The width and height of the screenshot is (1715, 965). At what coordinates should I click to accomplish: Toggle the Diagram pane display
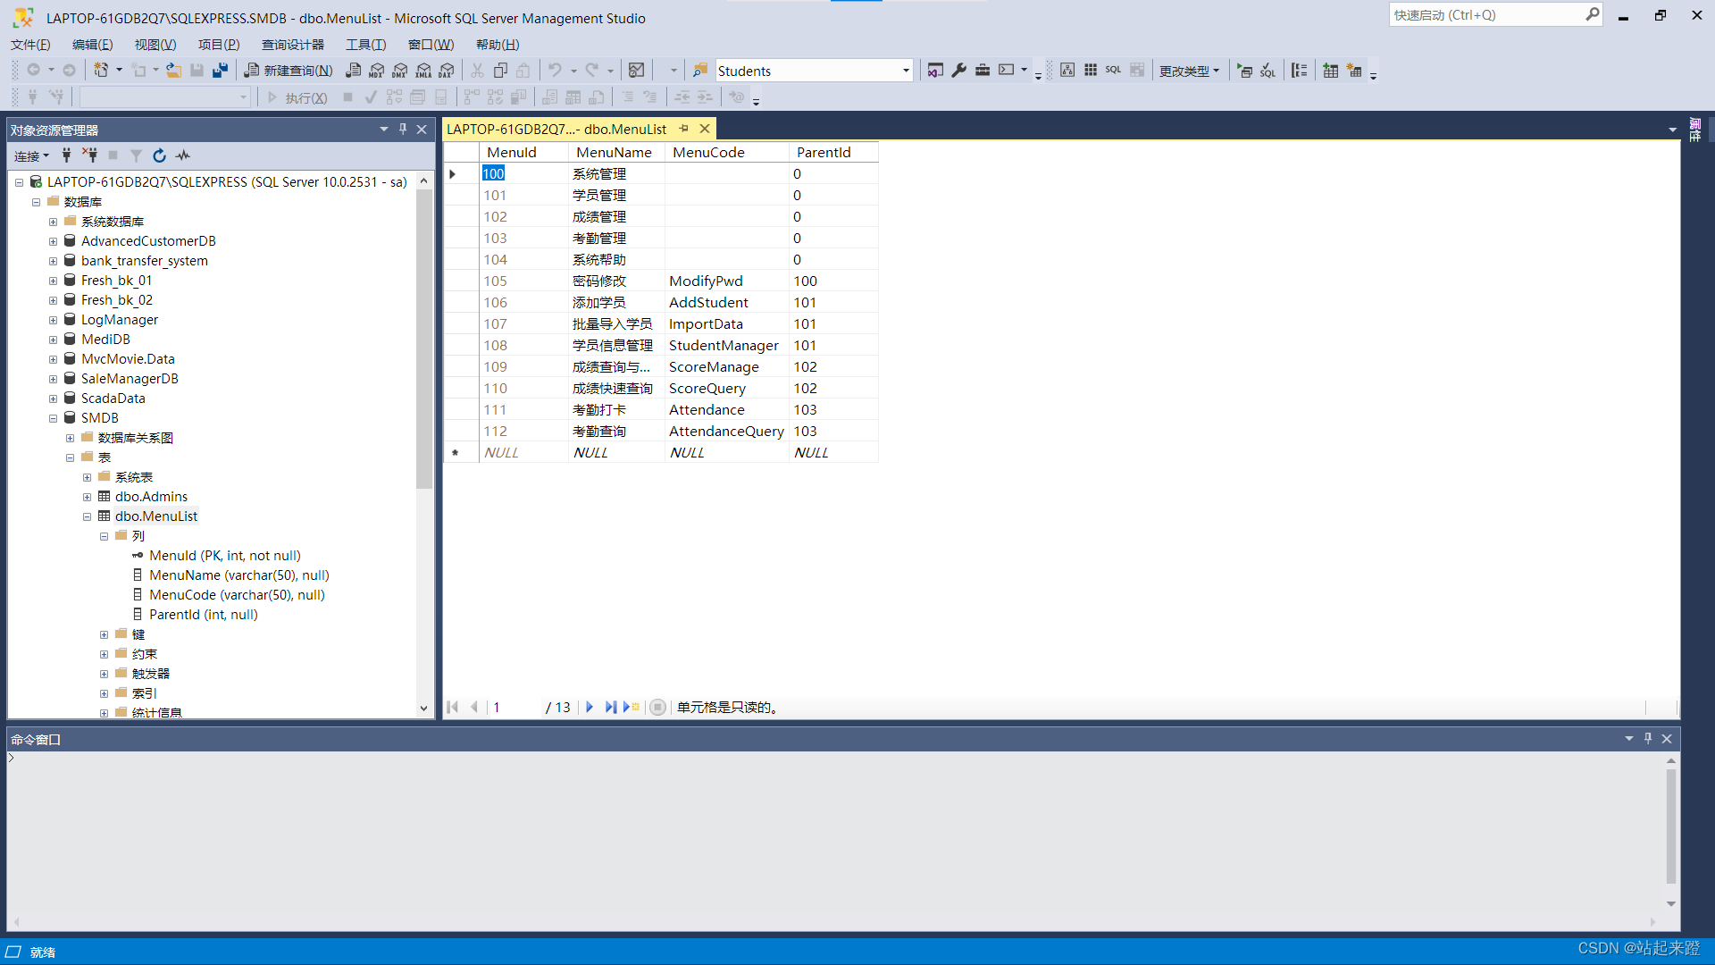click(1067, 71)
